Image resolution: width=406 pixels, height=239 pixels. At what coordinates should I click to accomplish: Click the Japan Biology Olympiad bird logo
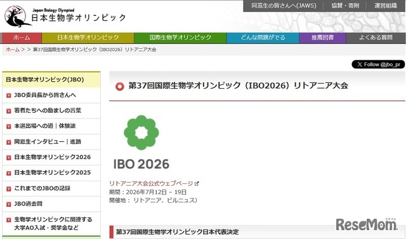tap(18, 16)
